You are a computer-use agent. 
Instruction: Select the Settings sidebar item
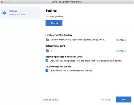(x=20, y=13)
